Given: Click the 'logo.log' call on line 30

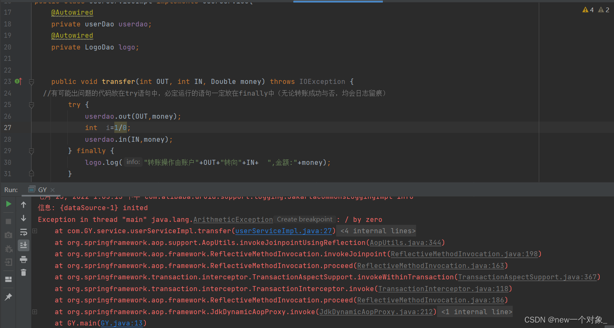Looking at the screenshot, I should [x=102, y=162].
